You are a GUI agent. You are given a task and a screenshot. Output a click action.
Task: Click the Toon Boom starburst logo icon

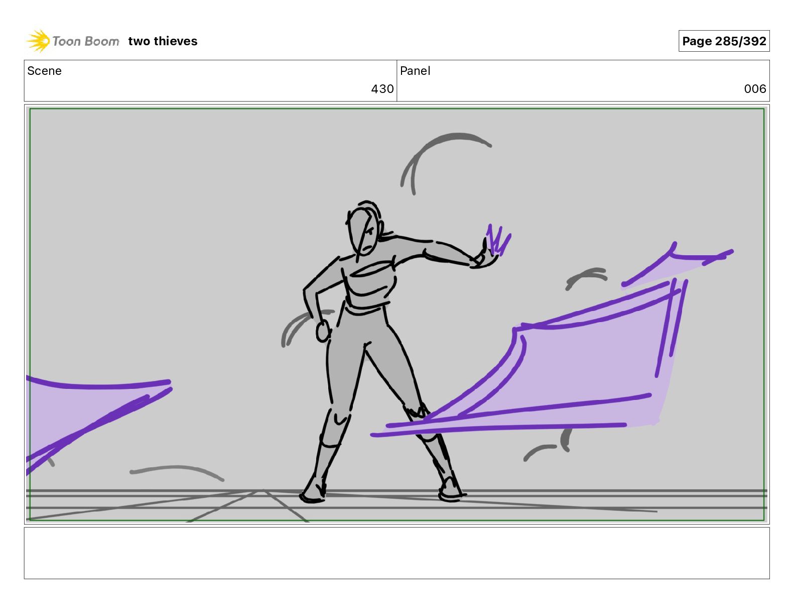[38, 41]
